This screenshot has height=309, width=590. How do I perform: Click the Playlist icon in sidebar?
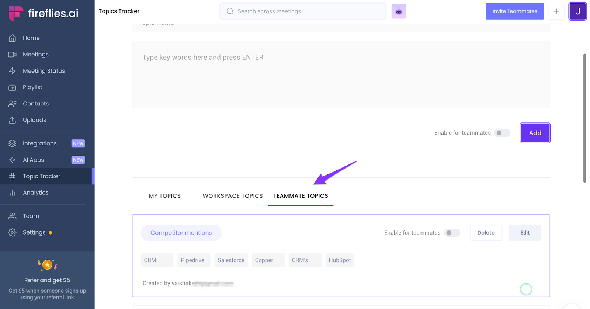point(12,87)
